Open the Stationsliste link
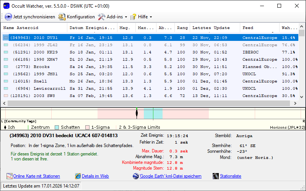 pyautogui.click(x=231, y=176)
